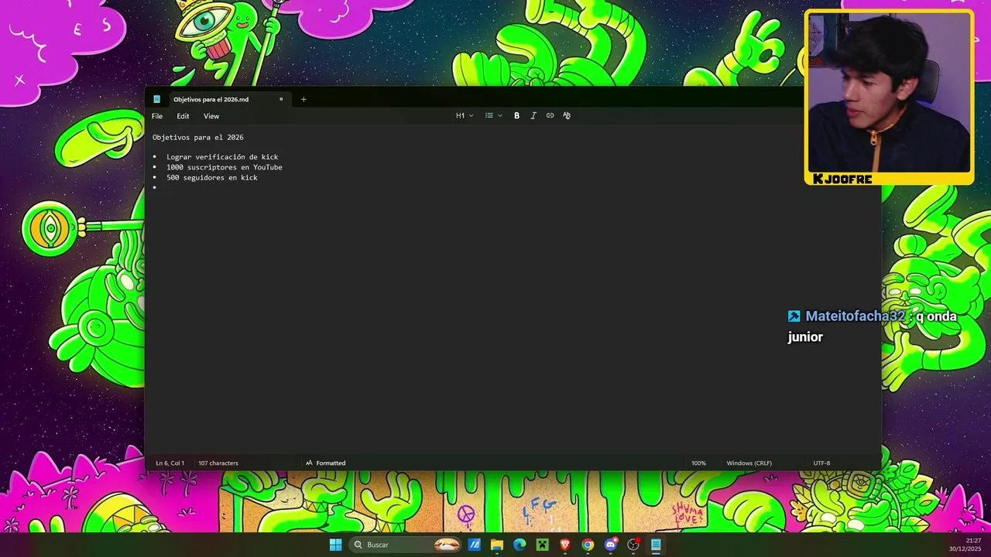The image size is (991, 557).
Task: Open the Edit menu
Action: [183, 116]
